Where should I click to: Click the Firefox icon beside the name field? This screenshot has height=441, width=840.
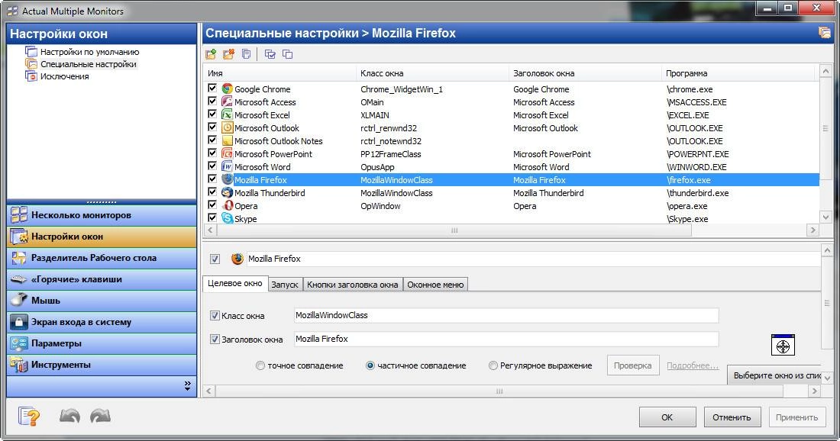[237, 259]
